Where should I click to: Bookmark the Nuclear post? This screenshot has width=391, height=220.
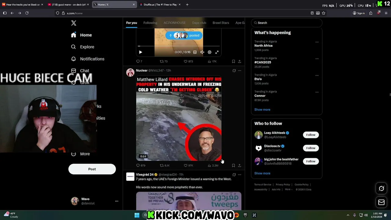click(233, 166)
